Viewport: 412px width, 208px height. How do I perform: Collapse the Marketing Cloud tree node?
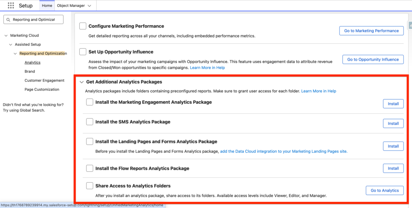pos(6,35)
